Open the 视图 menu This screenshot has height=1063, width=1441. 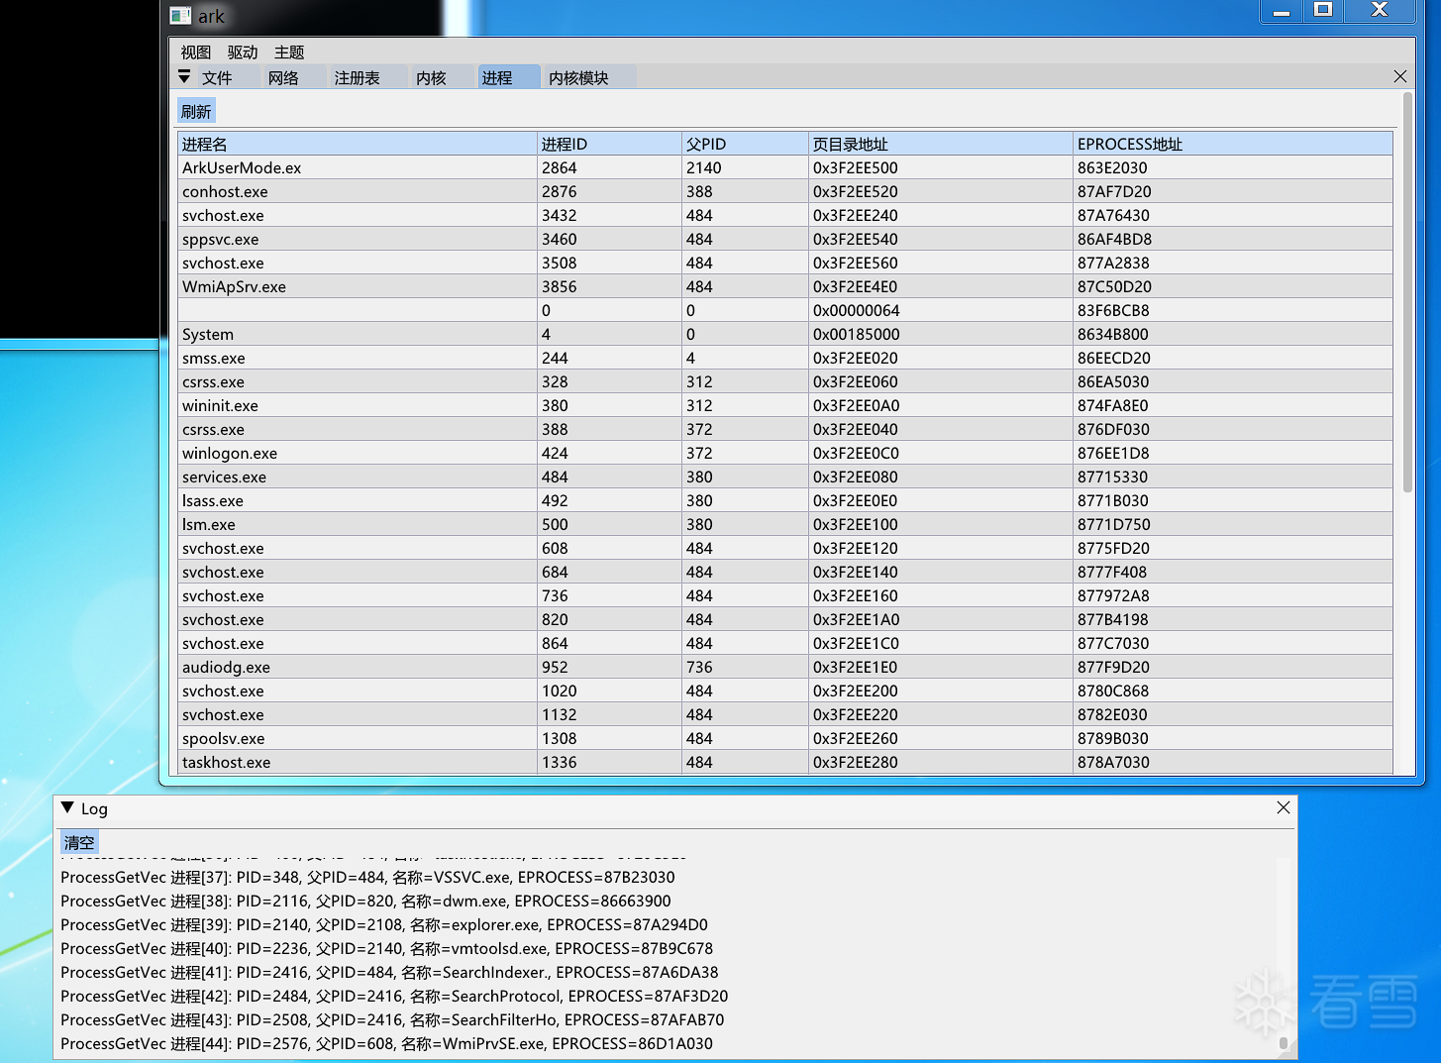196,53
